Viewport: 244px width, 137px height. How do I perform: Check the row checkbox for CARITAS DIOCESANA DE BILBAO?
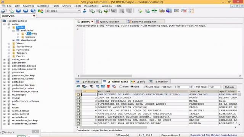(x=78, y=101)
